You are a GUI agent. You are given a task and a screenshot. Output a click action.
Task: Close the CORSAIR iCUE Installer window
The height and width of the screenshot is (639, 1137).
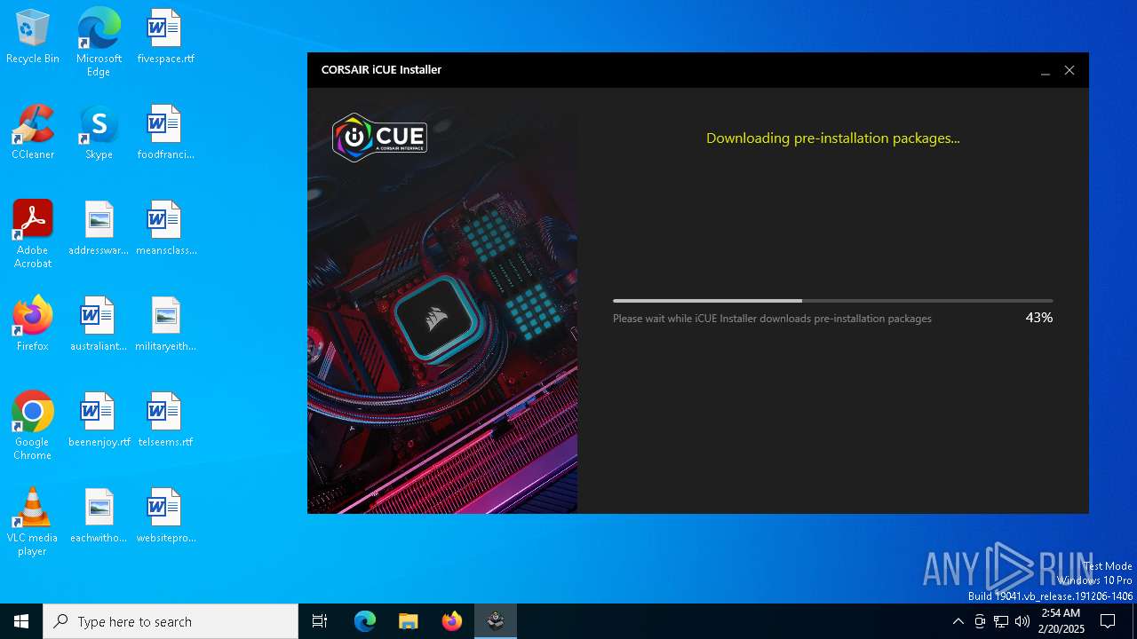click(1069, 70)
